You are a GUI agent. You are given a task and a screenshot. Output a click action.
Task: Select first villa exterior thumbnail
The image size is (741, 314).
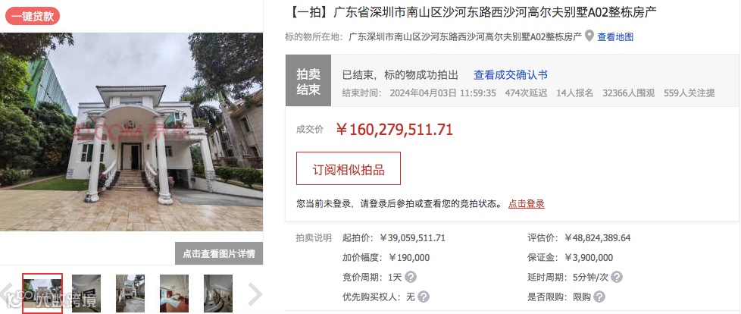coord(42,294)
